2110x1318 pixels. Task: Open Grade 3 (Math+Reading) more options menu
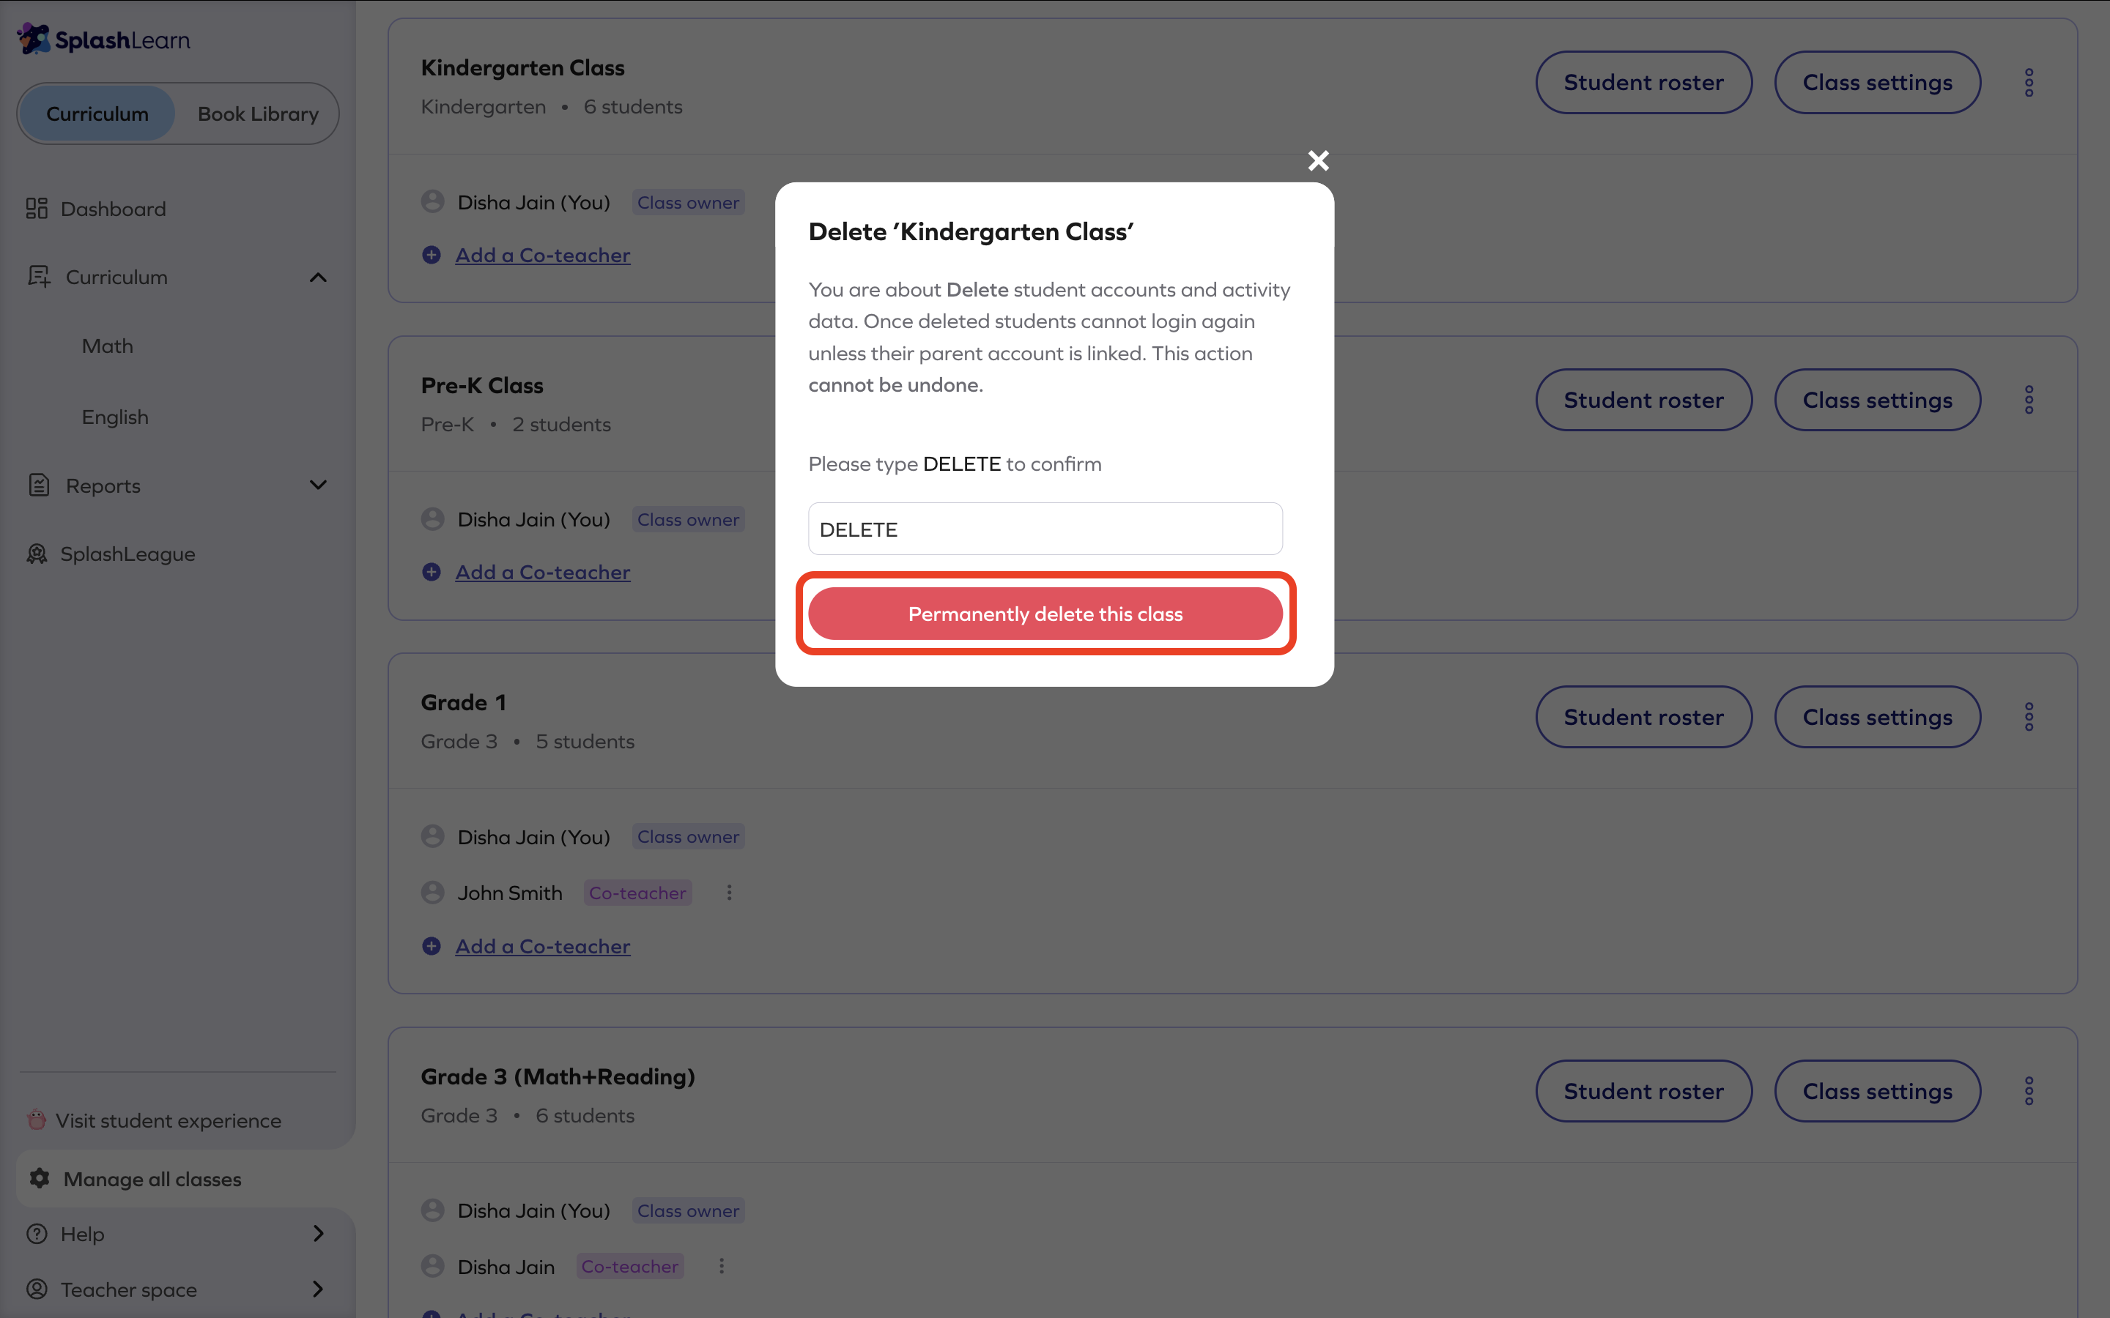click(2029, 1090)
